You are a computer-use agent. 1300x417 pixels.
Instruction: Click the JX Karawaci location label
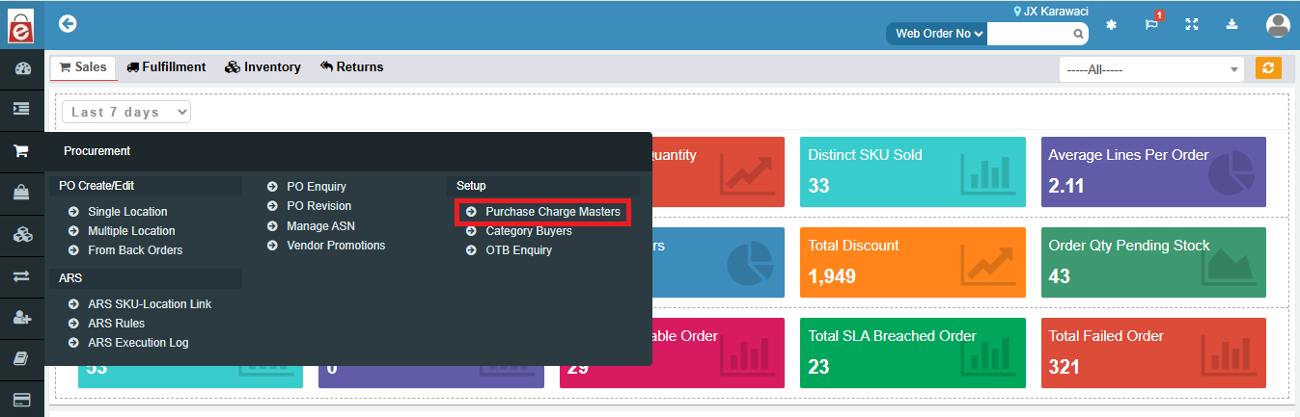coord(1050,12)
